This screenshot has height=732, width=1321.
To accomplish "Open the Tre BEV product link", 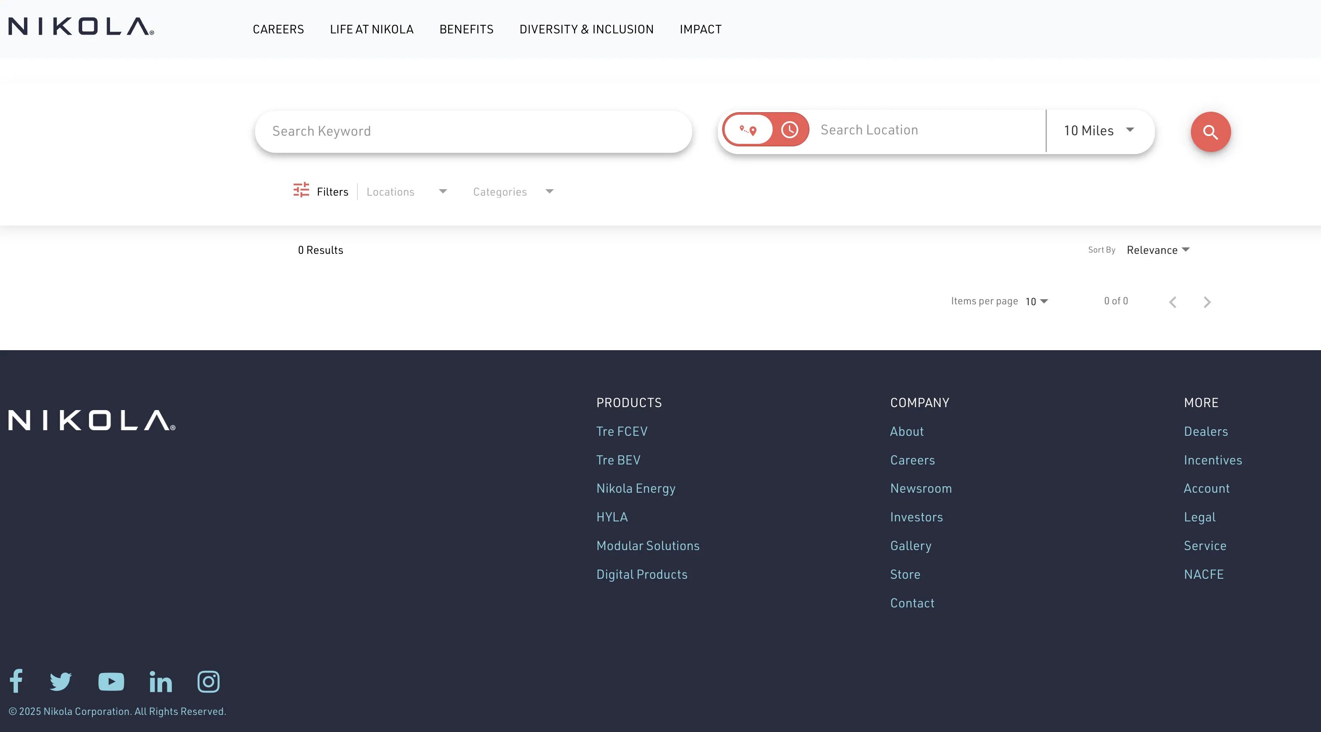I will [619, 460].
